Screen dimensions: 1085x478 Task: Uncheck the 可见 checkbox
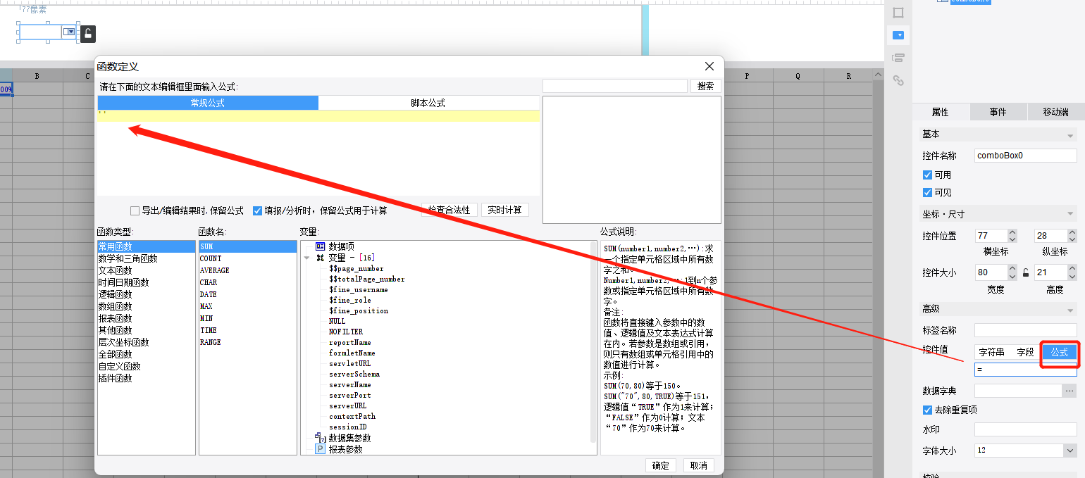(927, 192)
